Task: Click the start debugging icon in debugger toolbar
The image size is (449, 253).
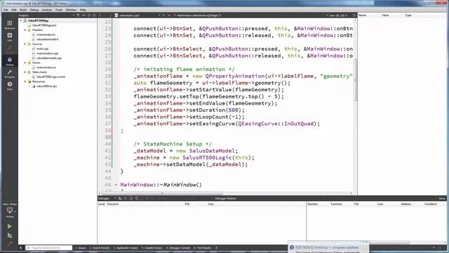Action: coord(120,198)
